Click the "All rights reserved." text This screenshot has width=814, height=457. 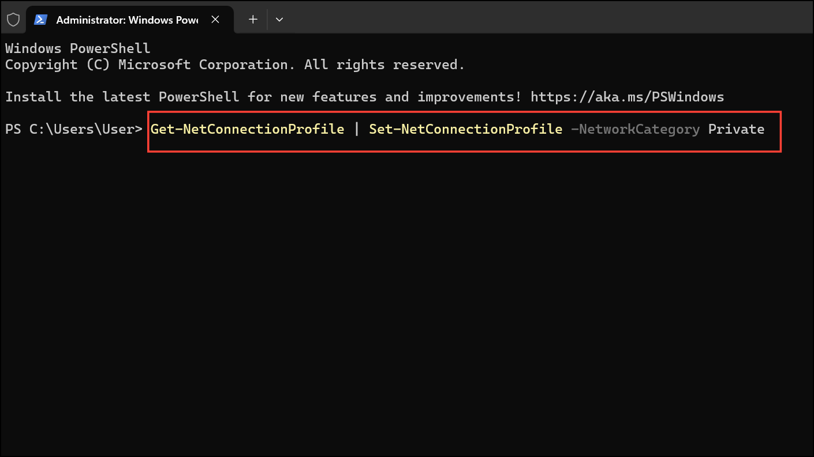(x=384, y=65)
